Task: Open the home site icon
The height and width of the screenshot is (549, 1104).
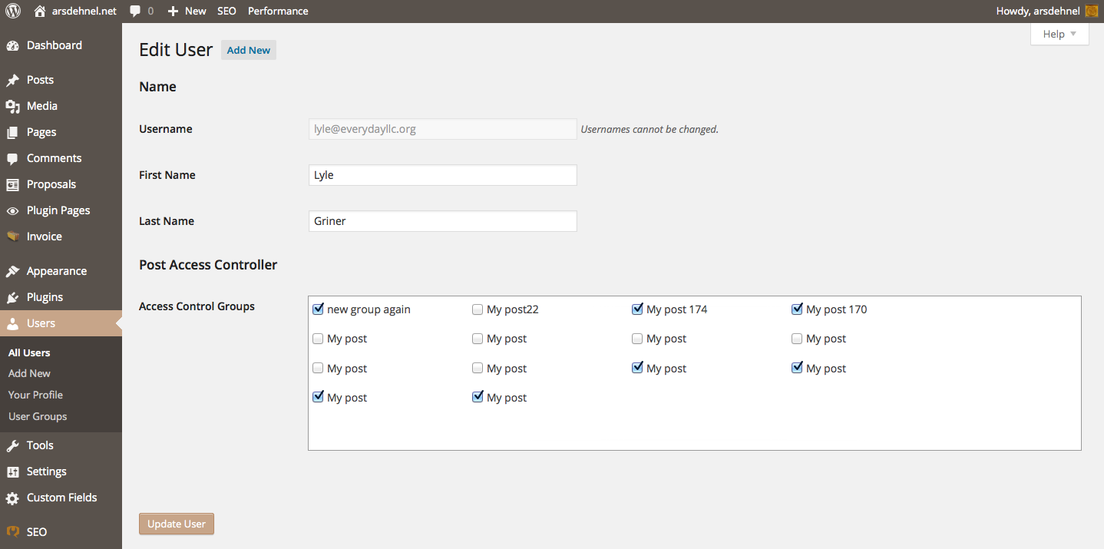Action: click(40, 11)
